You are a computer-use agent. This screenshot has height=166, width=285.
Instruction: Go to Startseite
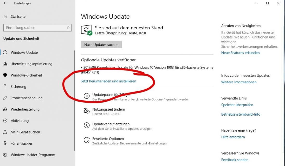point(18,17)
